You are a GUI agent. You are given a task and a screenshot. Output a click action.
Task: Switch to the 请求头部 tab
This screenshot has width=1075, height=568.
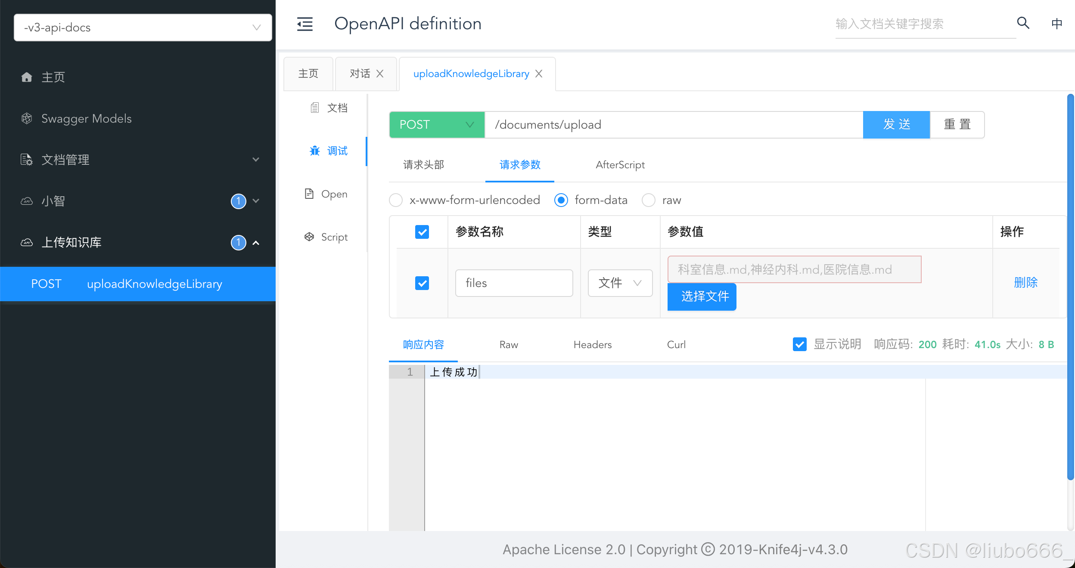pos(423,165)
